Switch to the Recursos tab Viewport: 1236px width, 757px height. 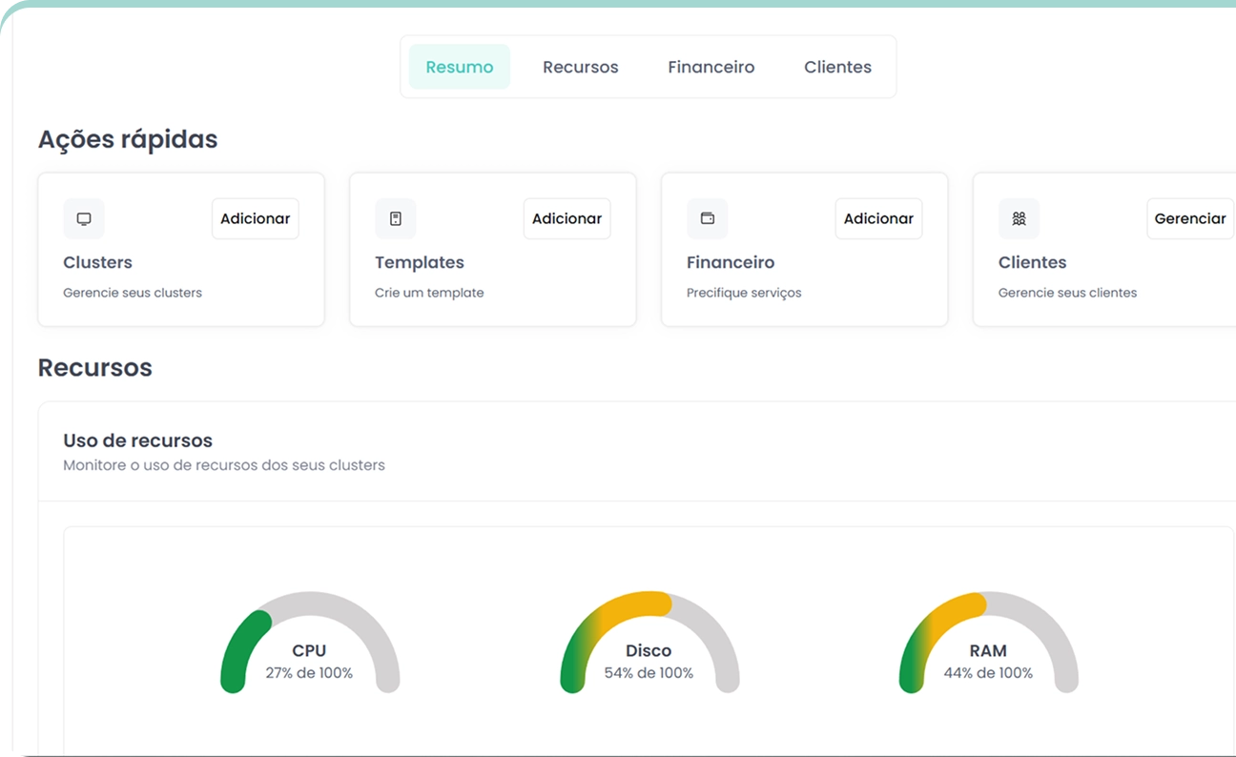tap(580, 67)
